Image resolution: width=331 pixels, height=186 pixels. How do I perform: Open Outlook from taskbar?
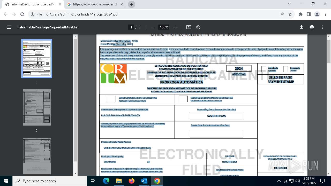(x=144, y=181)
